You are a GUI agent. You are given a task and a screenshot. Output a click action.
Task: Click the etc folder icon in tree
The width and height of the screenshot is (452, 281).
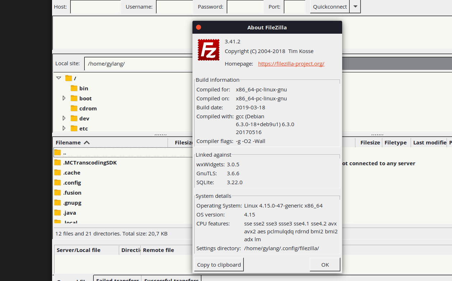coord(74,128)
